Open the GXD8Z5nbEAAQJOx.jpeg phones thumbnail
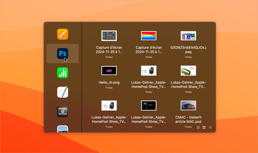The height and width of the screenshot is (153, 258). tap(188, 36)
